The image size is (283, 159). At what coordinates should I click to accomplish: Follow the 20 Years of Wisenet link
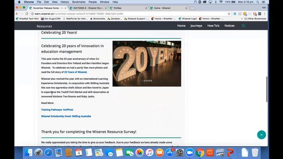coord(76,72)
